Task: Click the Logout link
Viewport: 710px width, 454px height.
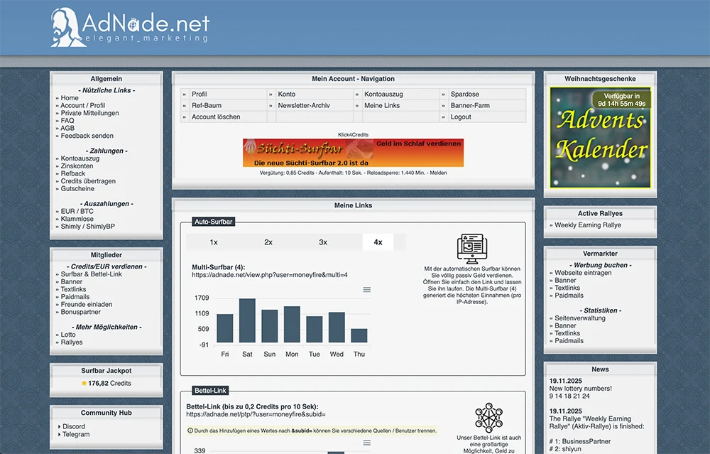Action: (x=461, y=117)
